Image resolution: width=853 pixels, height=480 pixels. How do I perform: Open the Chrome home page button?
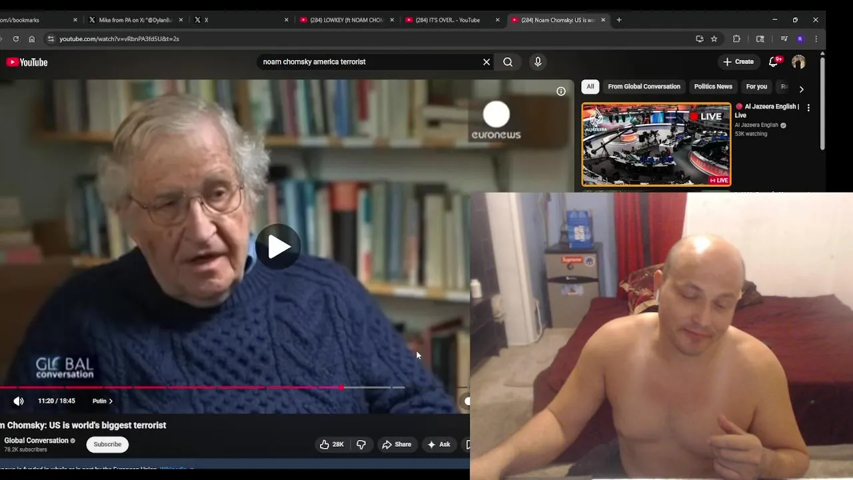click(31, 39)
